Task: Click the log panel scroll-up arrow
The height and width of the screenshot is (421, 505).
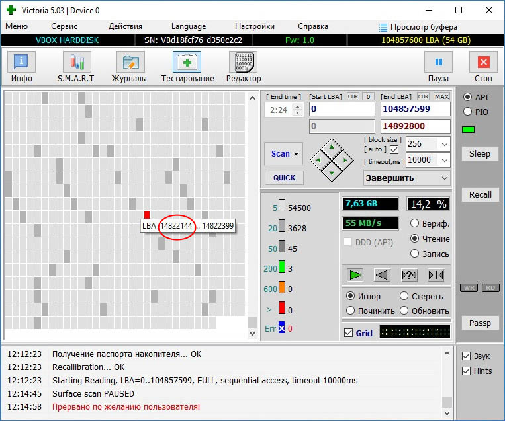Action: click(x=447, y=354)
